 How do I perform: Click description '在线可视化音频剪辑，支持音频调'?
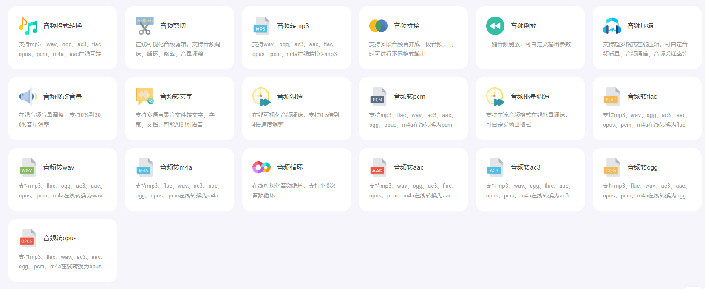178,44
